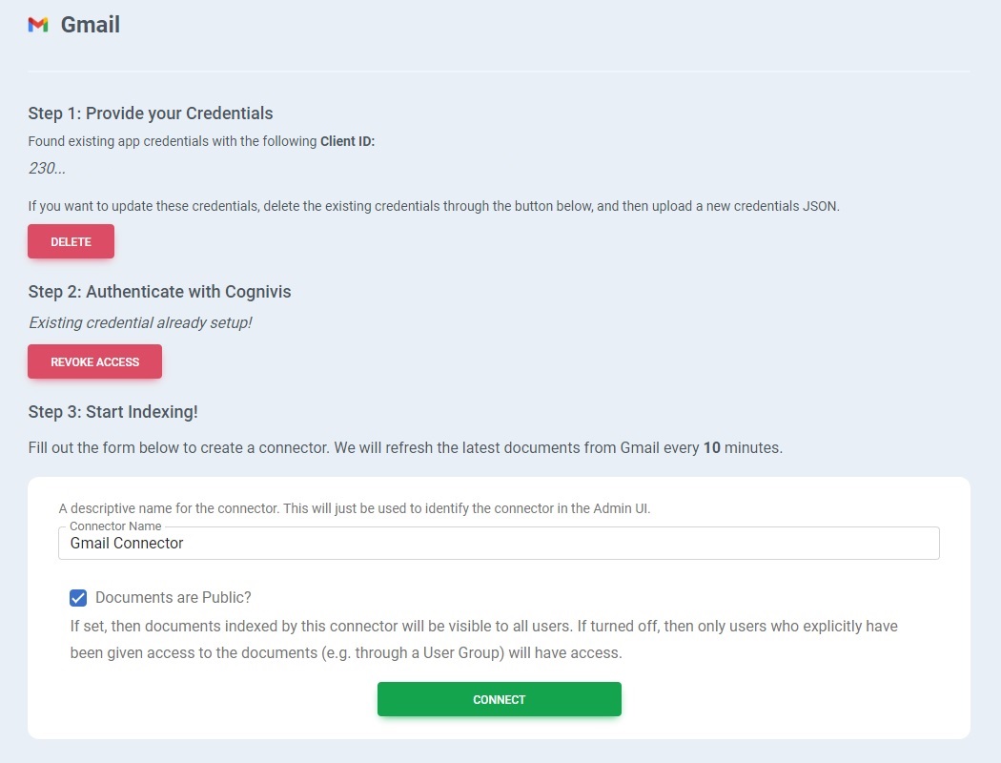Viewport: 1001px width, 763px height.
Task: Click the public documents visibility help text
Action: (483, 640)
